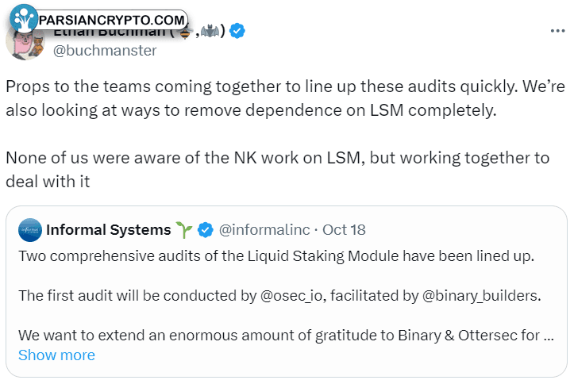Click the author's blue verified badge
Screen dimensions: 574x380
pos(237,32)
